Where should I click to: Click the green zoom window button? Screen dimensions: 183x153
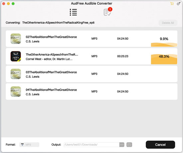[13, 4]
